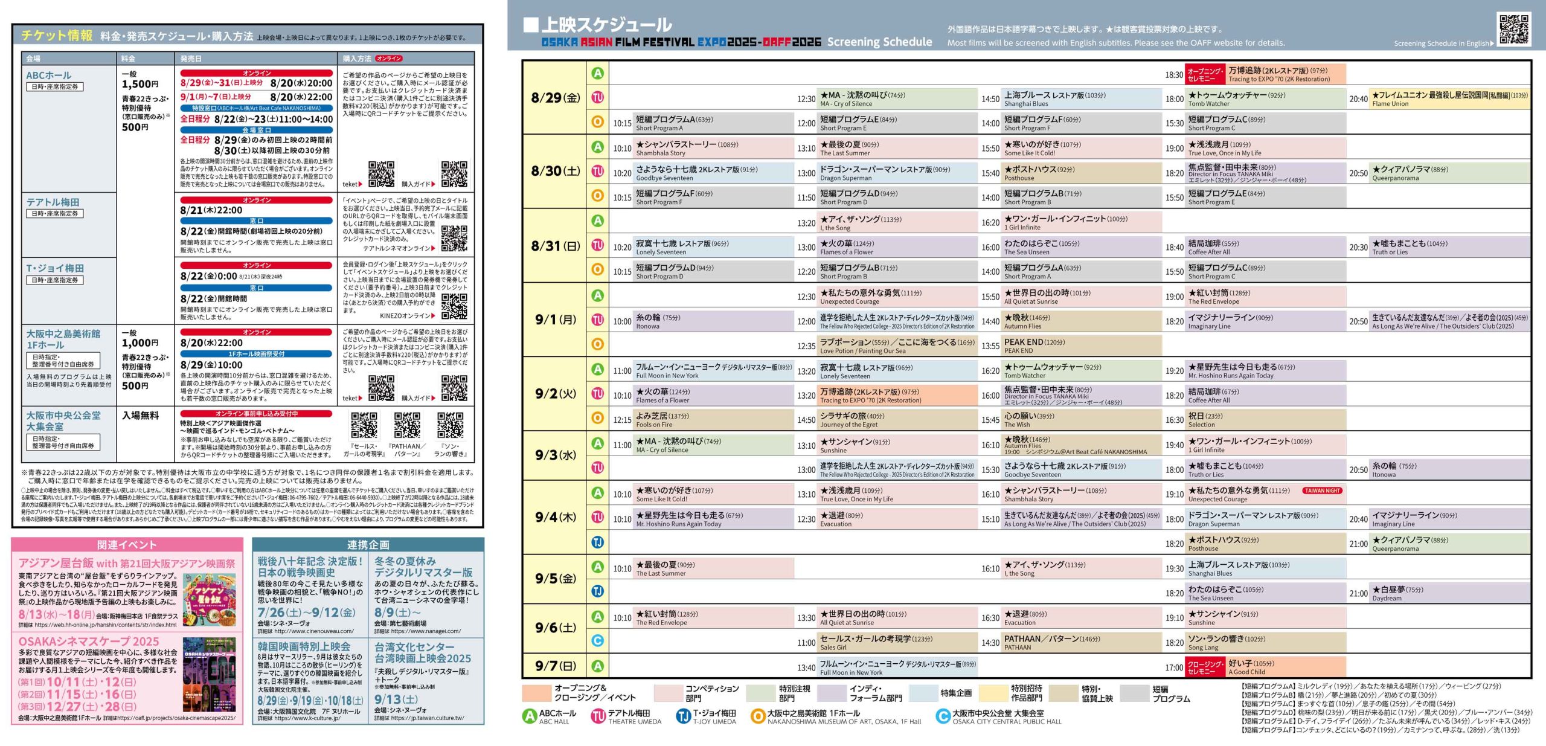This screenshot has height=746, width=1546.
Task: Click the blue TJ venue icon for 9/5
Action: click(597, 591)
